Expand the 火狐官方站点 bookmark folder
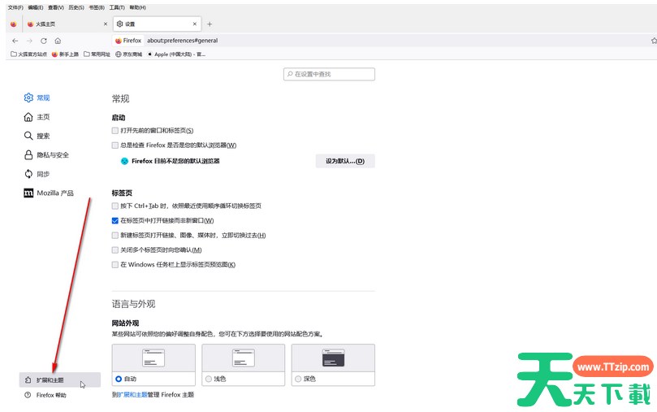Viewport: 657px width, 412px height. tap(29, 54)
